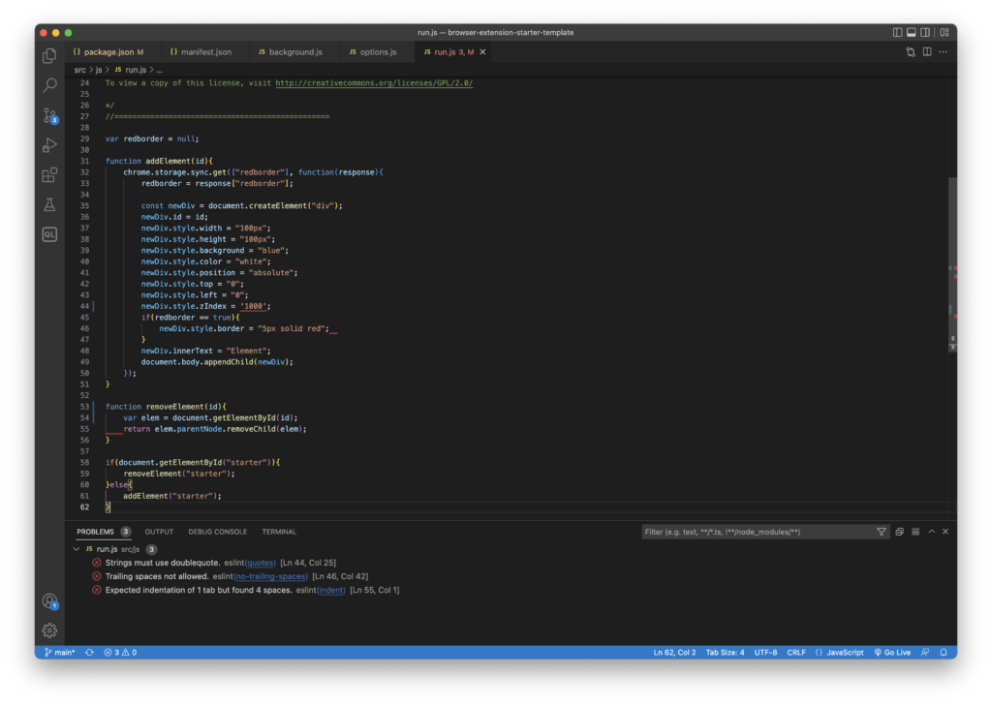This screenshot has width=992, height=705.
Task: Click the feedback icon in status bar
Action: (925, 653)
